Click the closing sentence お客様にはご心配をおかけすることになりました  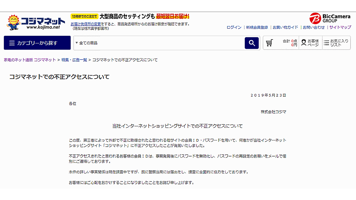[132, 183]
